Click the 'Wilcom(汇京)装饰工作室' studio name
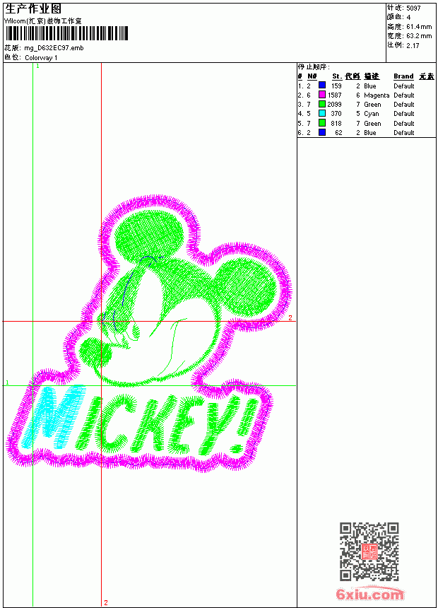Viewport: 438px width, 608px height. point(43,21)
